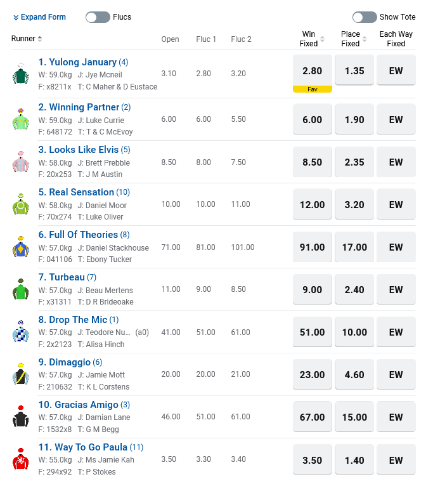Click Winning Partner's jockey silks icon
This screenshot has height=479, width=426.
[x=21, y=119]
